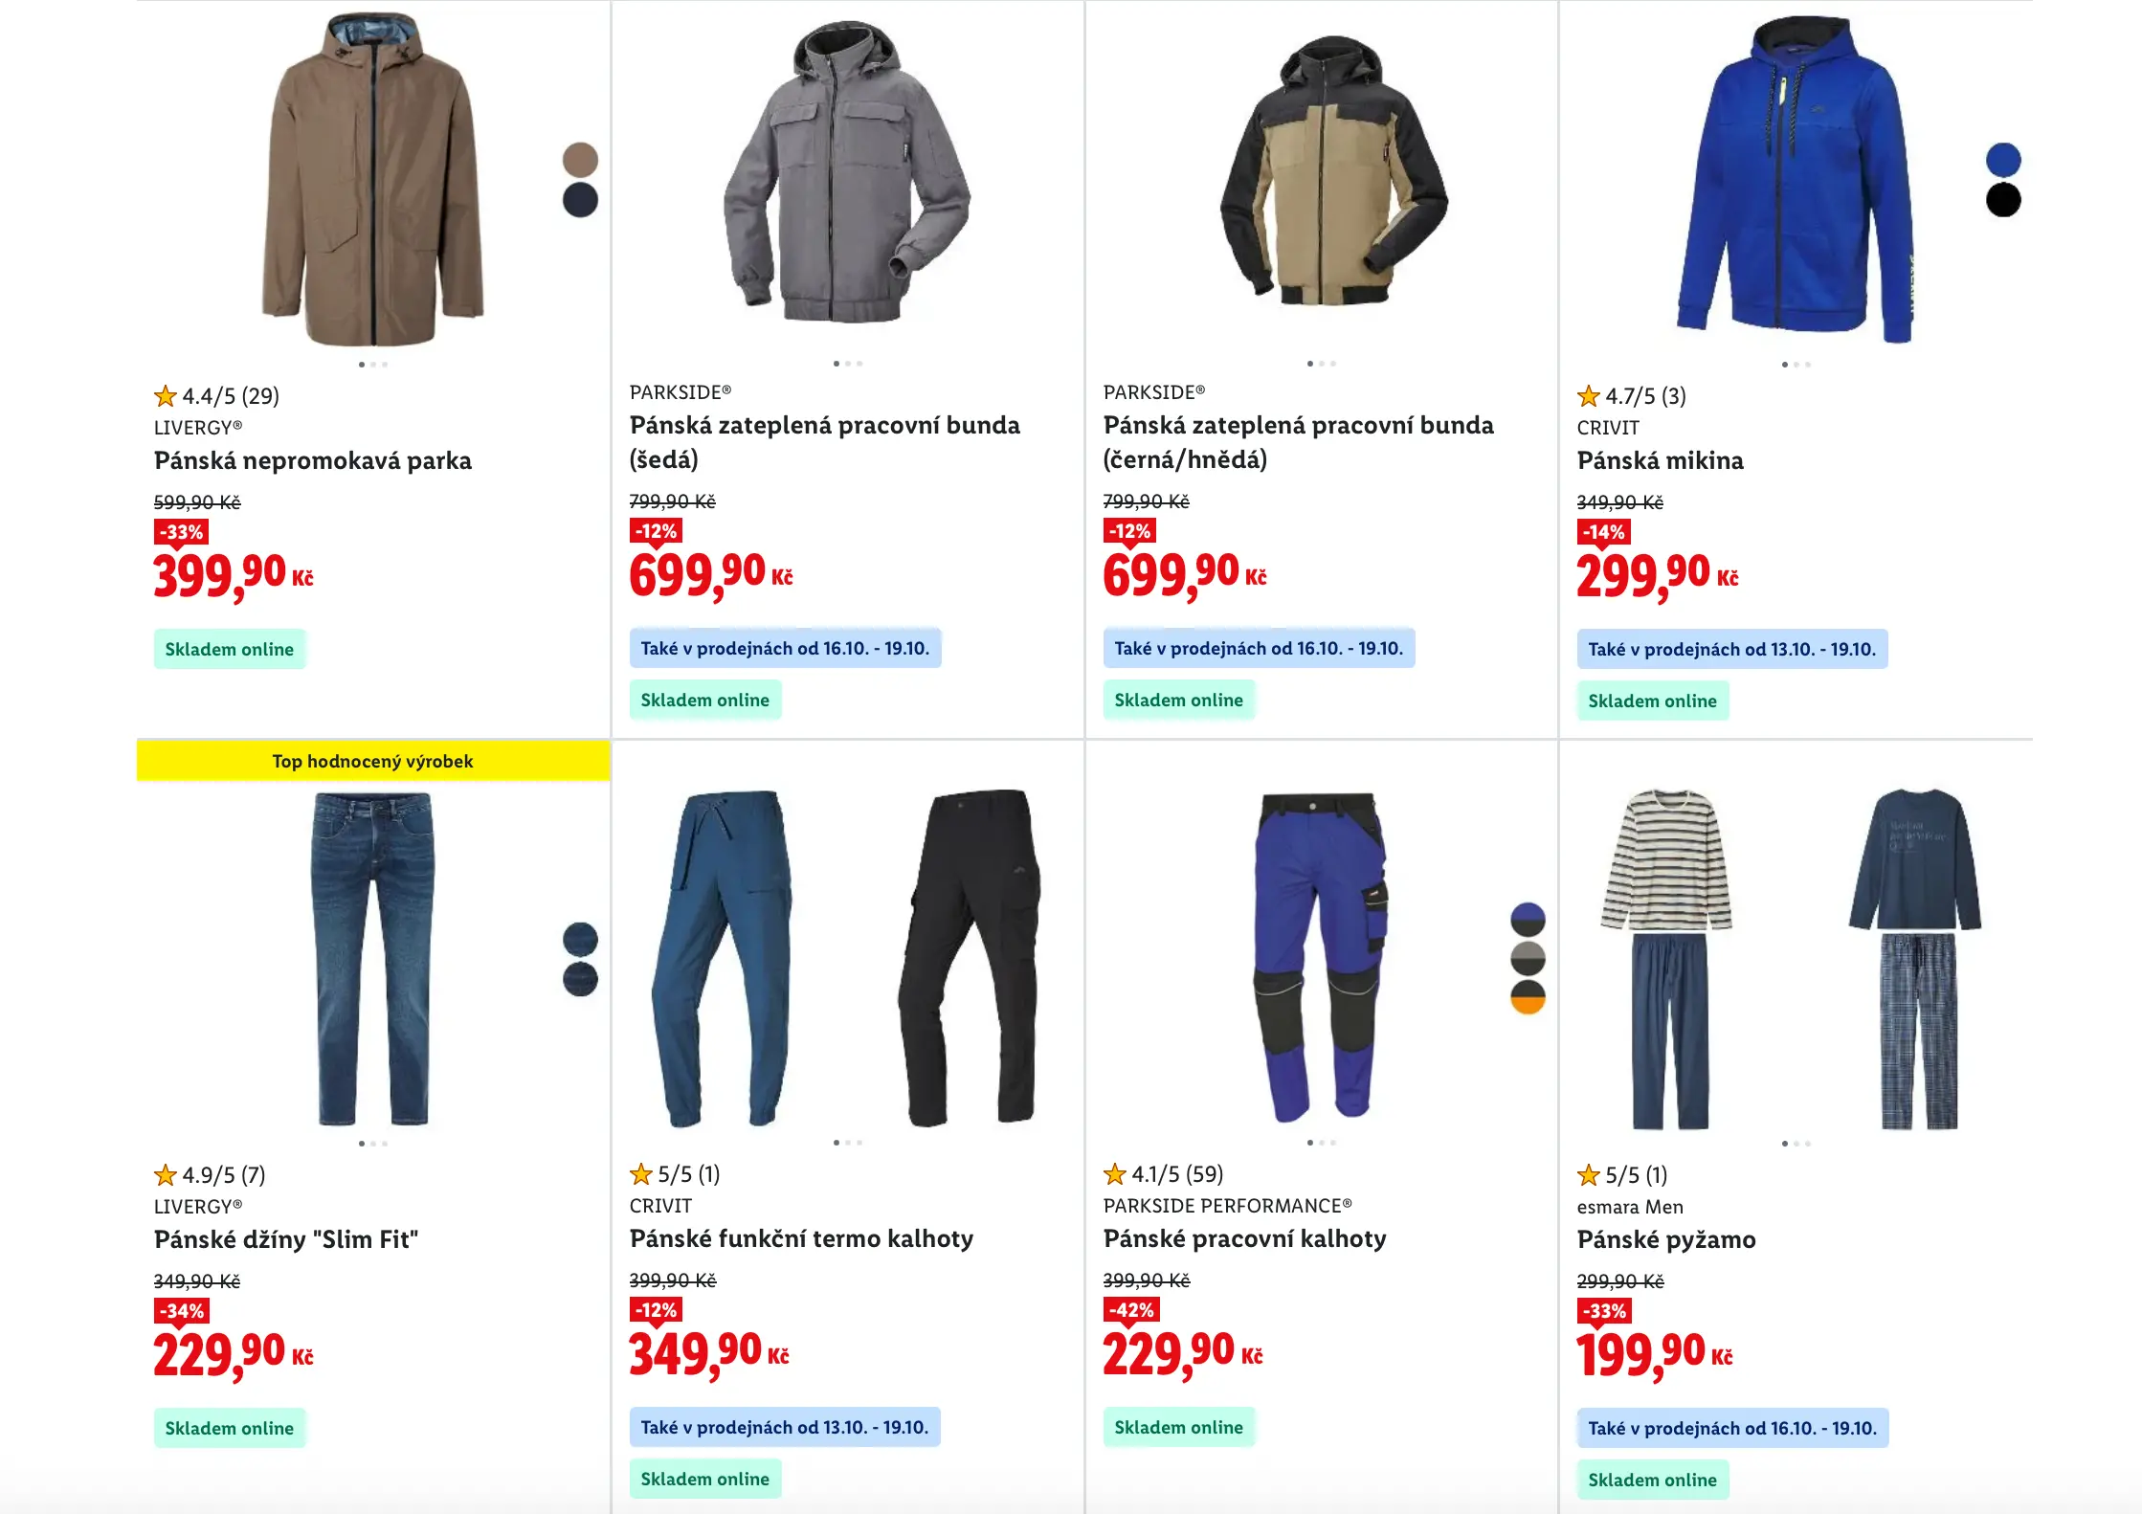Choose the blue color swatch for Pánská mikina
The width and height of the screenshot is (2142, 1514).
tap(2003, 160)
